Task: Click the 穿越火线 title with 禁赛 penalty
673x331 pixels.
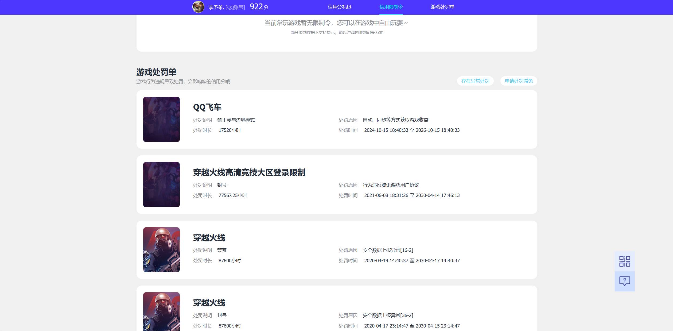Action: coord(209,238)
